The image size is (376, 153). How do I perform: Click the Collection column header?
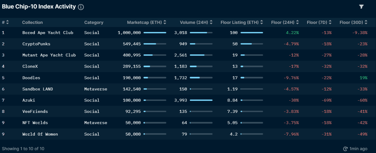[32, 22]
